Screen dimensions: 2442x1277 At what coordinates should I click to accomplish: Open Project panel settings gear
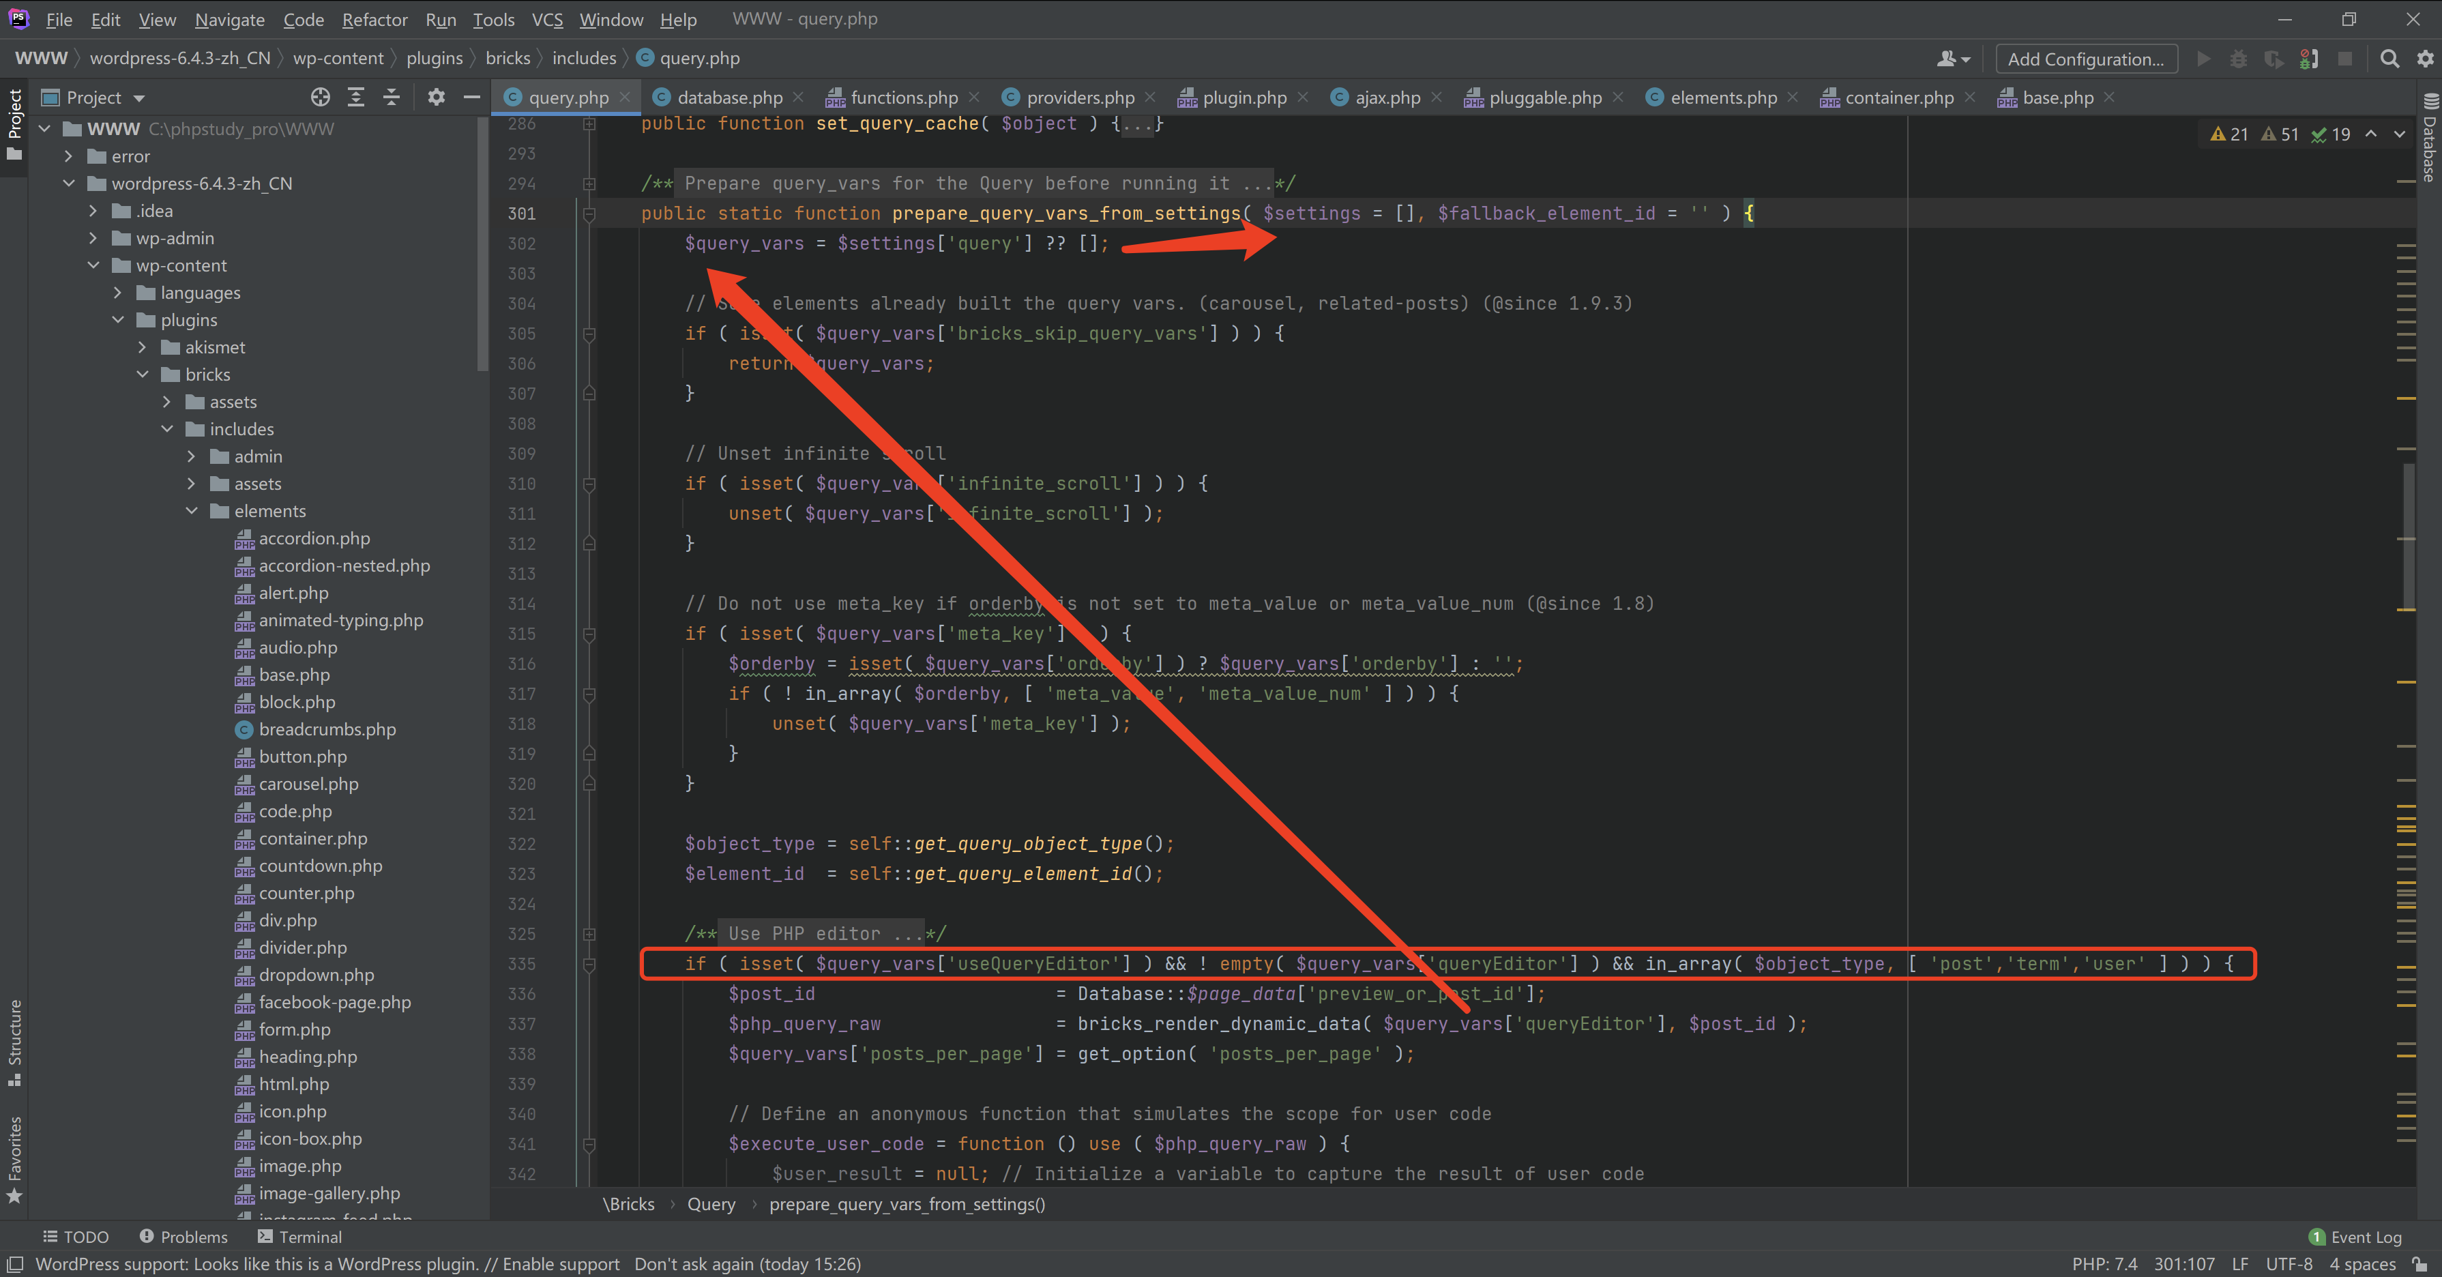[436, 97]
